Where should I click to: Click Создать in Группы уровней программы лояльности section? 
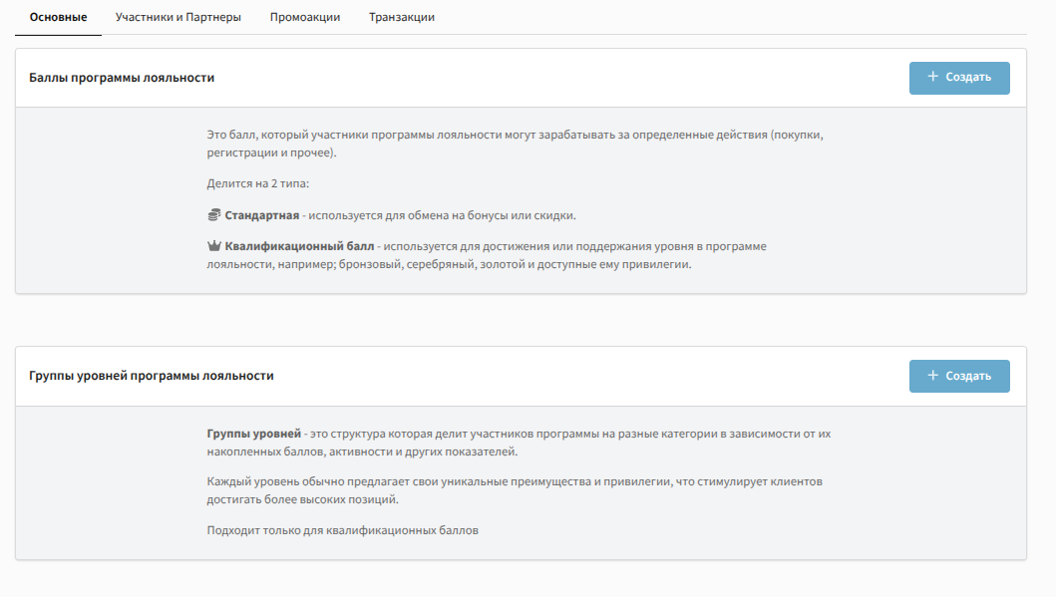958,376
